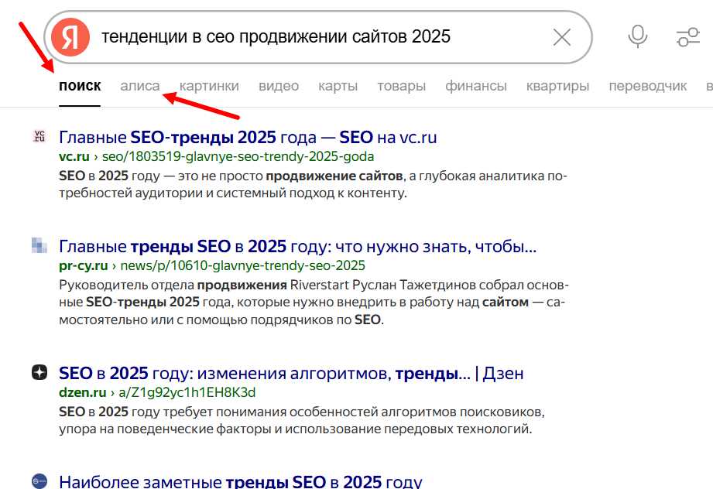Viewport: 713px width, 489px height.
Task: Open the видео tab
Action: tap(279, 86)
